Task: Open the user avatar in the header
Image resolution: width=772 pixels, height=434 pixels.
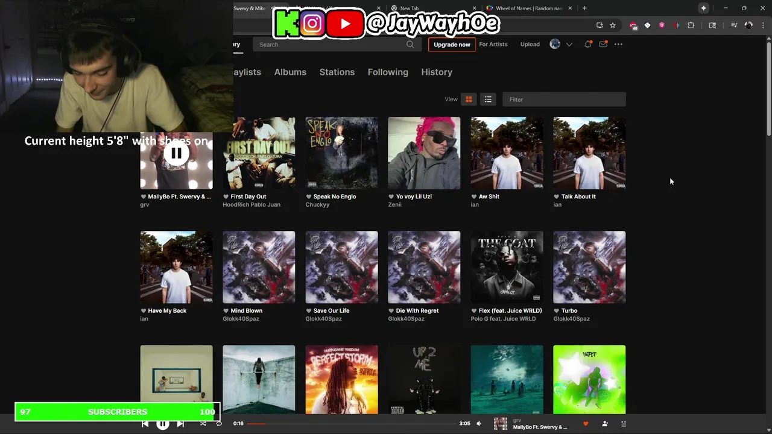Action: click(555, 44)
